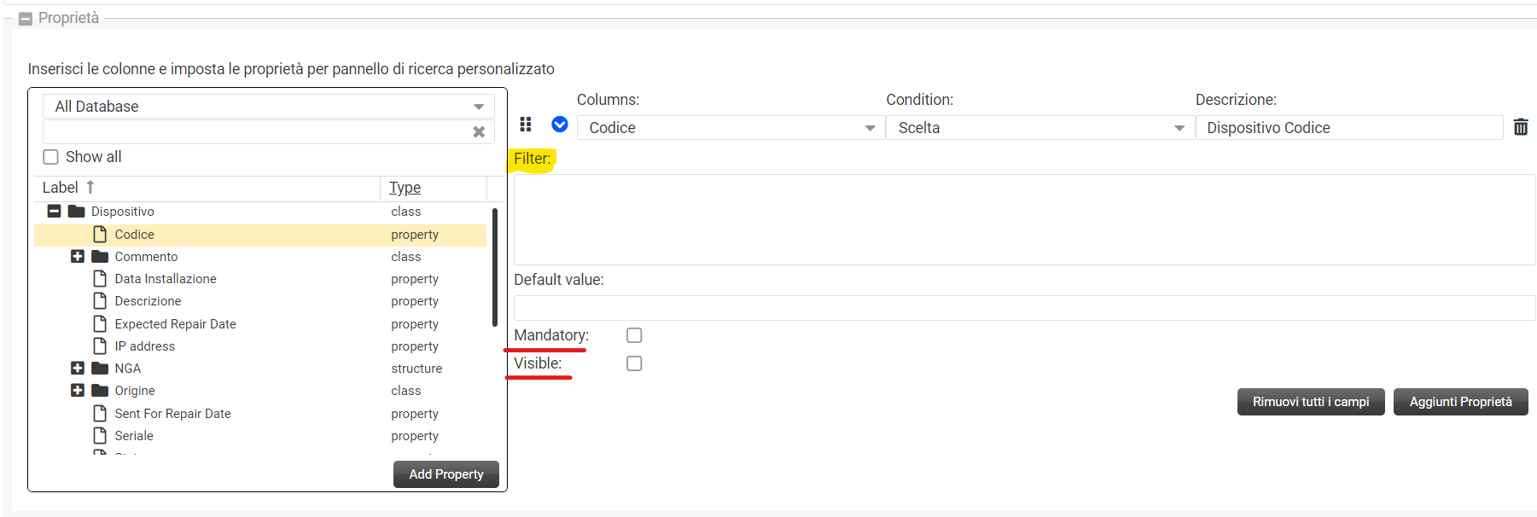
Task: Expand the NGA structure node
Action: pos(78,369)
